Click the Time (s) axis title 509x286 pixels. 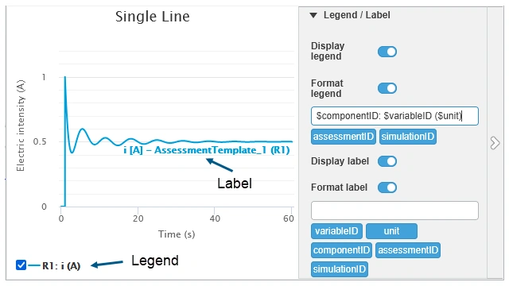(177, 234)
